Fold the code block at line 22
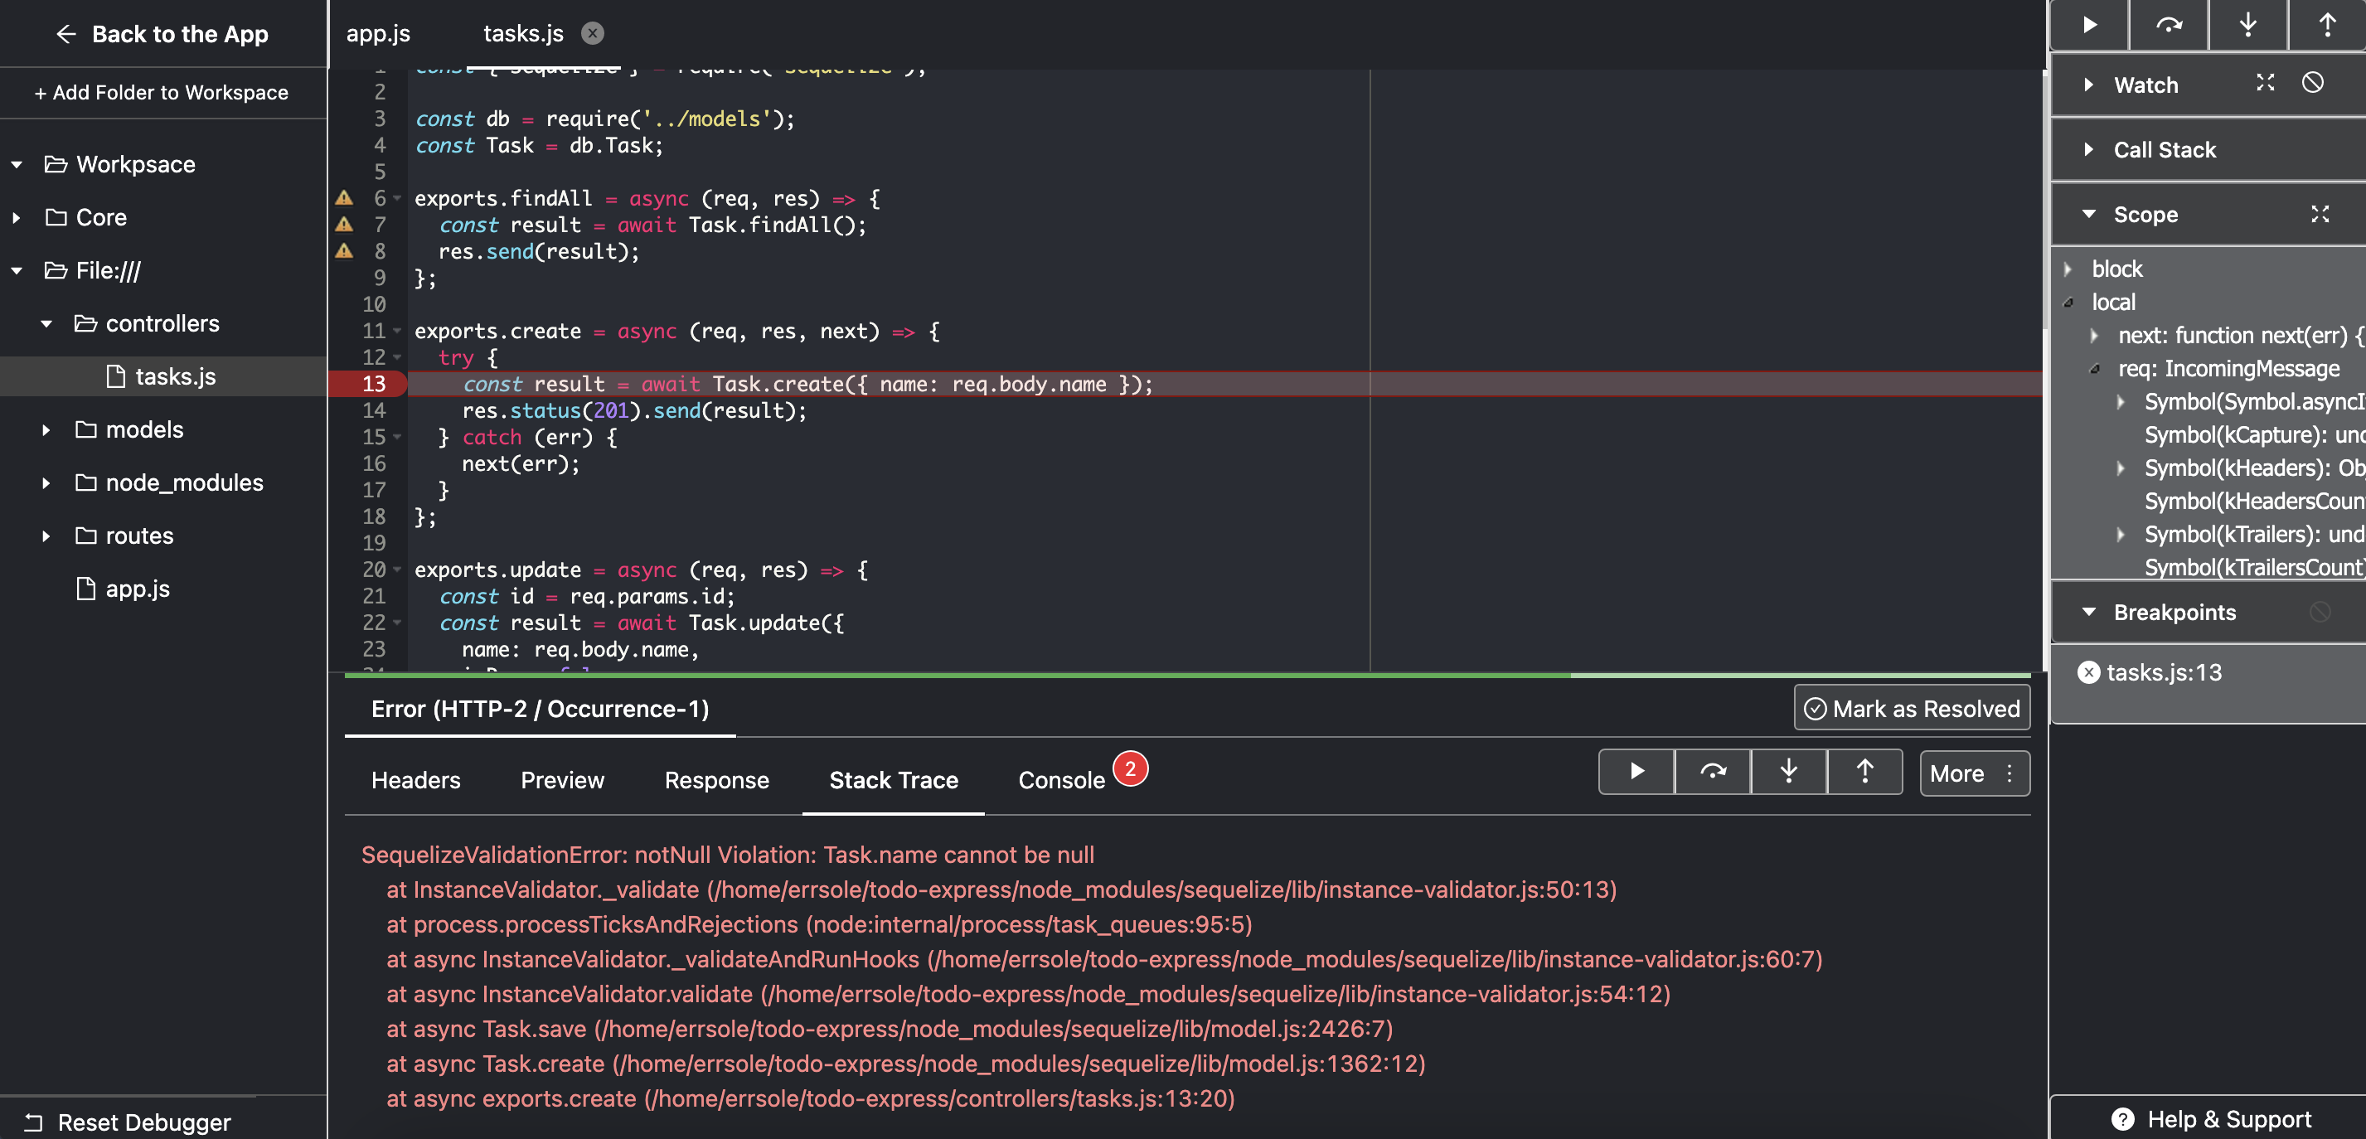This screenshot has height=1139, width=2366. click(398, 623)
